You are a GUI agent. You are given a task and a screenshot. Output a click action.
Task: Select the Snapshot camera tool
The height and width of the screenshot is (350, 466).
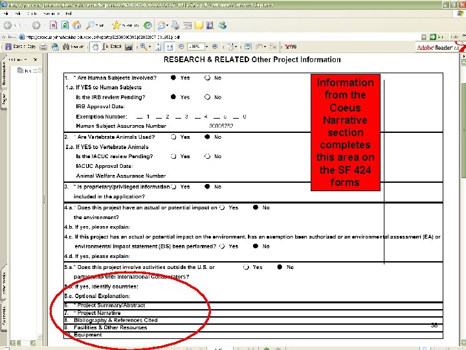pyautogui.click(x=129, y=47)
